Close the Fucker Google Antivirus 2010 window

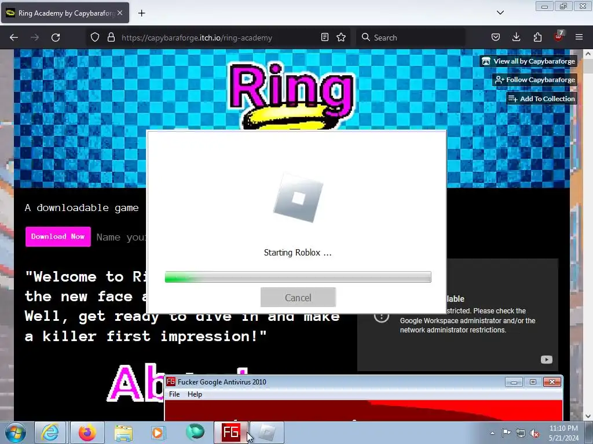[x=552, y=382]
